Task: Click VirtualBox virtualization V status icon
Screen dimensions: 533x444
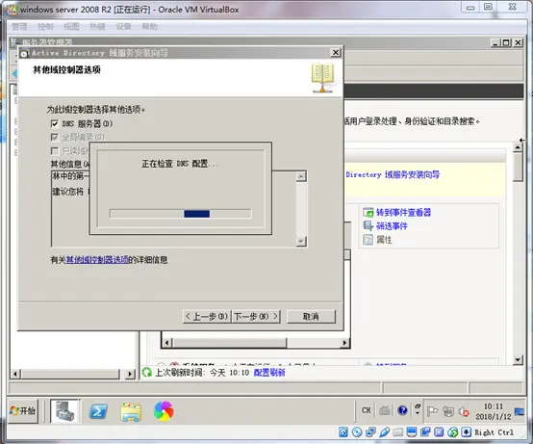Action: click(439, 432)
